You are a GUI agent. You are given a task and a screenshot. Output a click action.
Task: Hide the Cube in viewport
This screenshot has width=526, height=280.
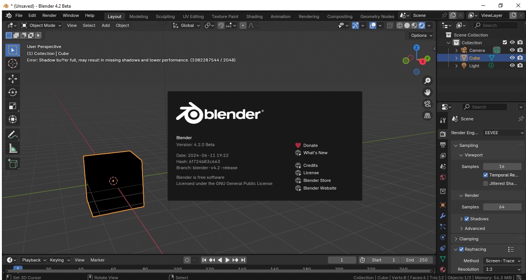tap(513, 58)
